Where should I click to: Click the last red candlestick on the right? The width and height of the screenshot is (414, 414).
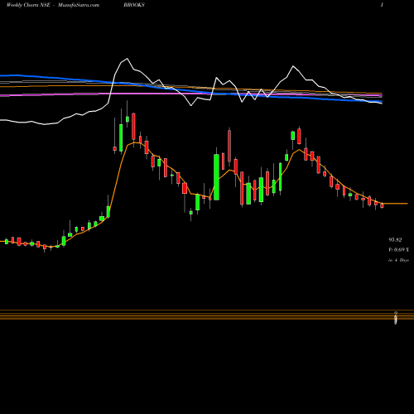tap(382, 205)
